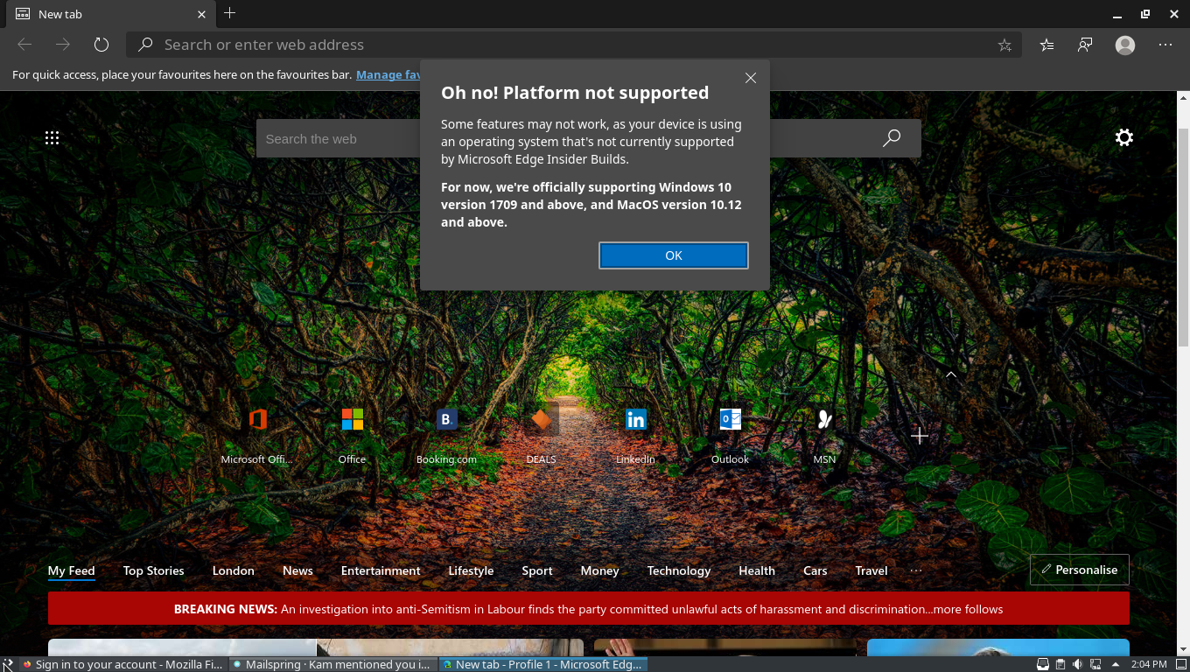Add this page to favourites via star icon

tap(1004, 44)
